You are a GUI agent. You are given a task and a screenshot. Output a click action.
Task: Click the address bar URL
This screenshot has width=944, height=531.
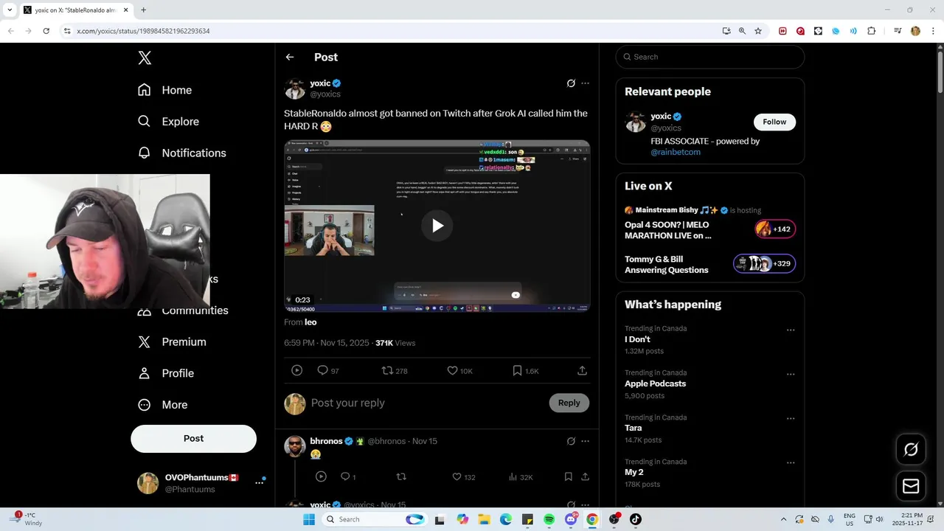pyautogui.click(x=143, y=31)
